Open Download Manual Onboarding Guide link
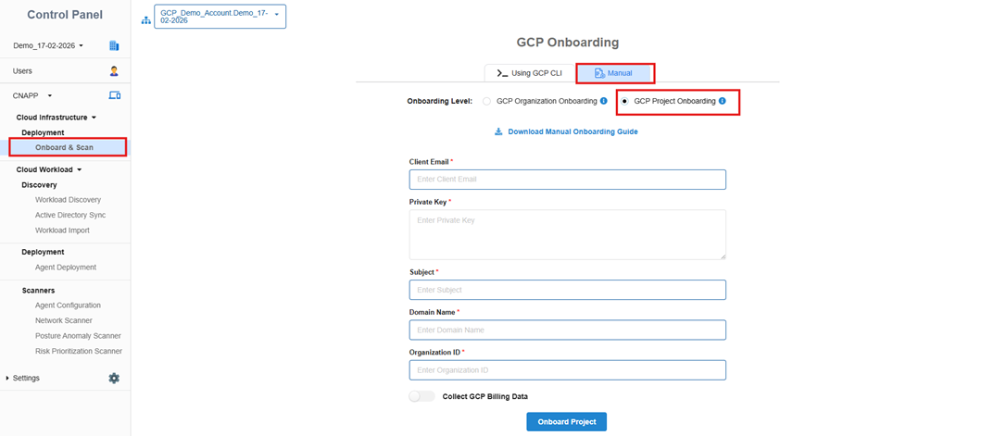This screenshot has height=436, width=994. coord(572,131)
